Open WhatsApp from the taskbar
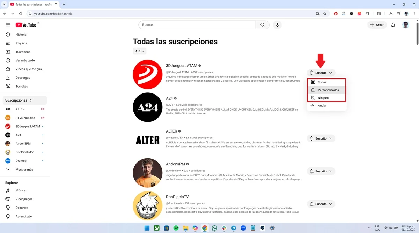 [214, 228]
